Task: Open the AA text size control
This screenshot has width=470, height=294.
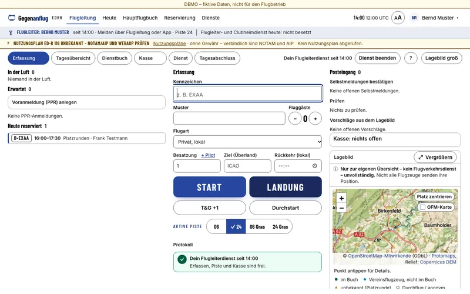Action: (x=398, y=18)
